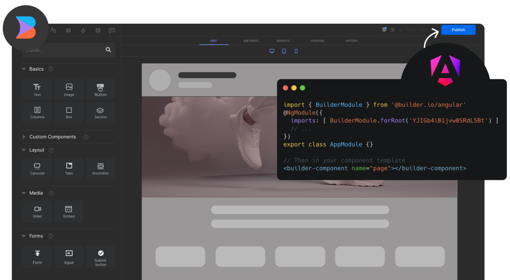The width and height of the screenshot is (510, 280).
Task: Select the Columns block
Action: (x=37, y=113)
